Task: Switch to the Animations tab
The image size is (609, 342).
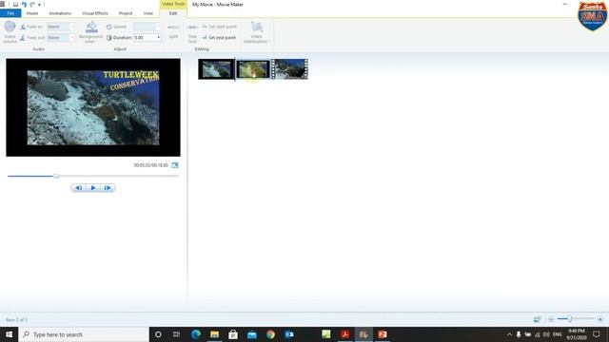Action: 60,13
